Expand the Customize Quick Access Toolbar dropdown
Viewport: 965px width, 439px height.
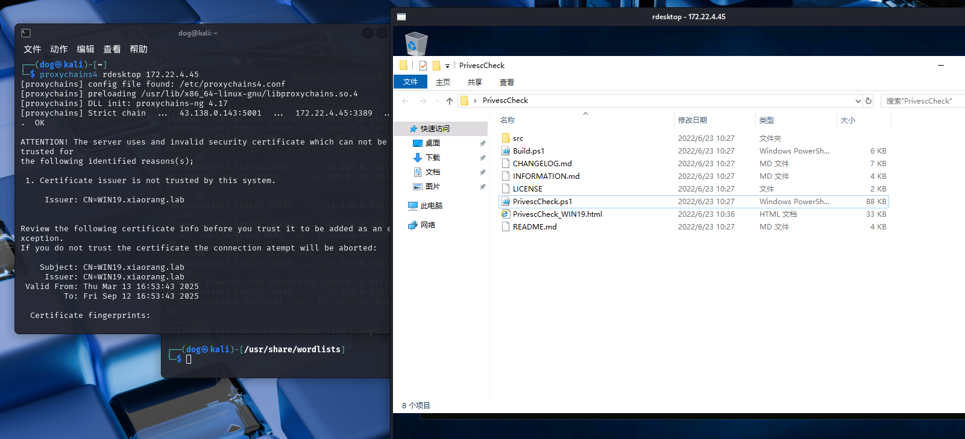(447, 66)
